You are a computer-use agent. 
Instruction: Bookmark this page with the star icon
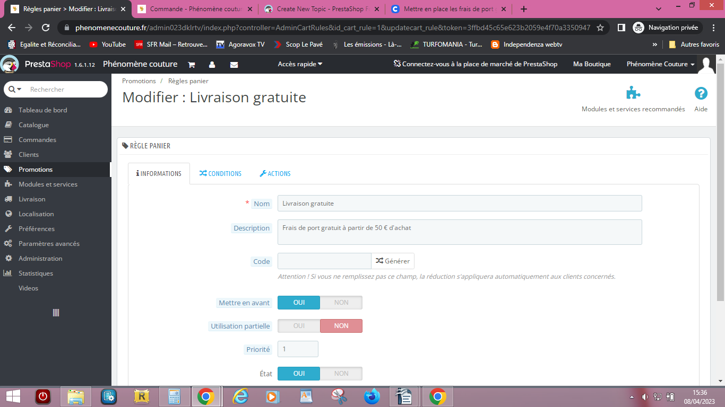point(600,28)
